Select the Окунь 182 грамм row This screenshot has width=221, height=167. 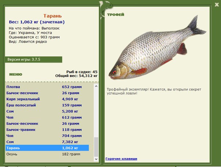pyautogui.click(x=47, y=154)
